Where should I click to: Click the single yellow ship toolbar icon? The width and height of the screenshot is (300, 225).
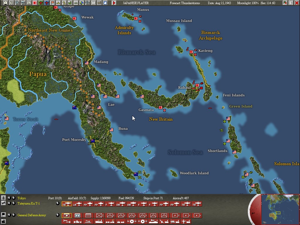coord(58,3)
